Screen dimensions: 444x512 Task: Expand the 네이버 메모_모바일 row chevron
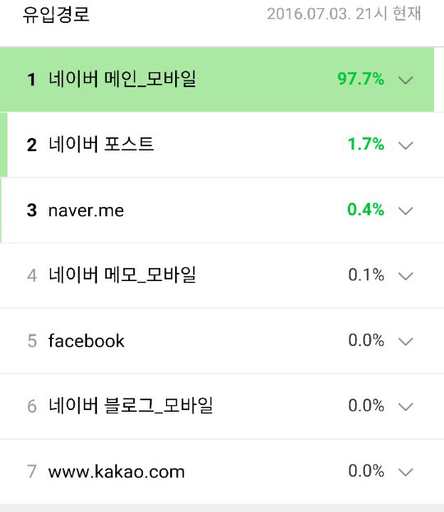click(x=405, y=276)
